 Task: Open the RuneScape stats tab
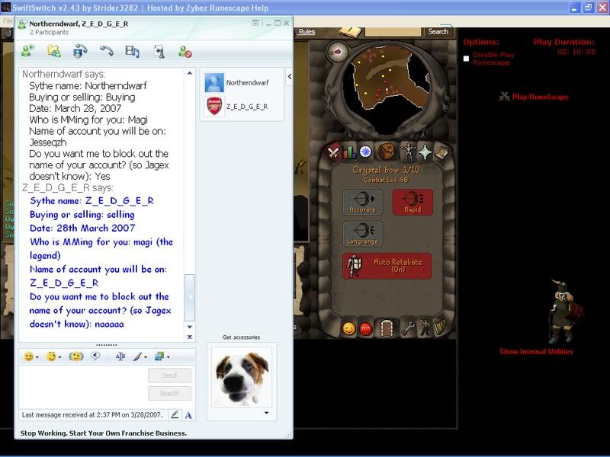pyautogui.click(x=349, y=152)
